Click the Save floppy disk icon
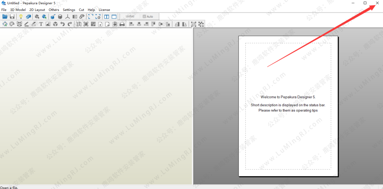Screen dimensions: 383x189 pos(12,17)
